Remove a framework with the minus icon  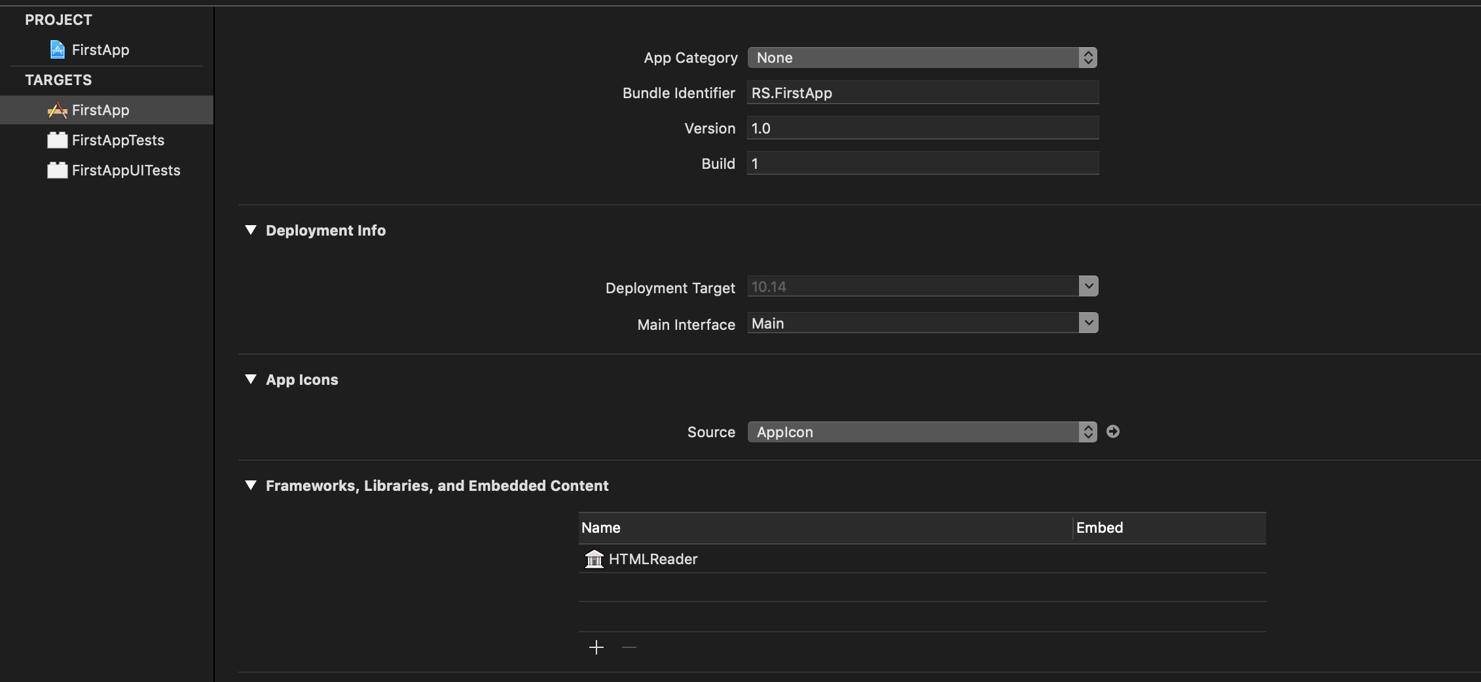point(629,647)
